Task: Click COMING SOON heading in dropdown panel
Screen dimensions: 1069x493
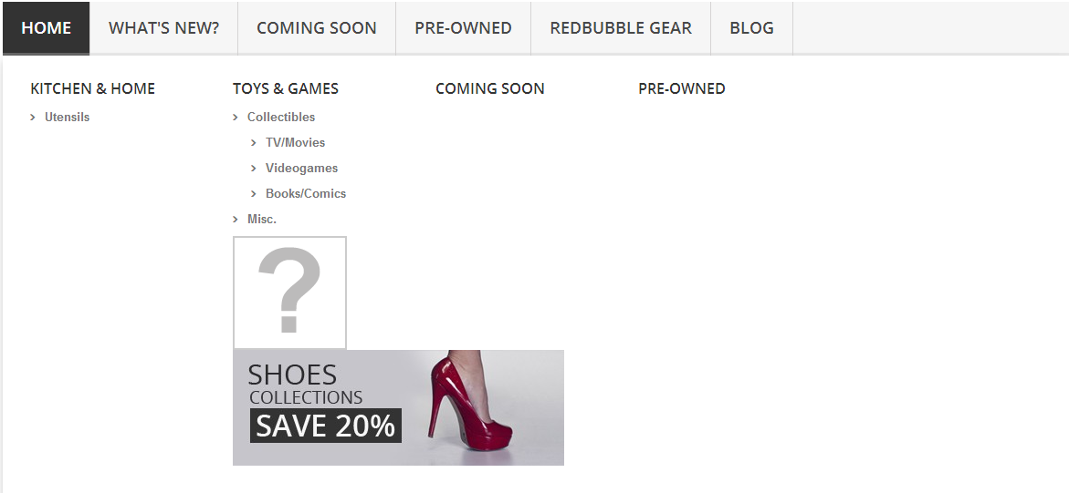Action: [x=489, y=88]
